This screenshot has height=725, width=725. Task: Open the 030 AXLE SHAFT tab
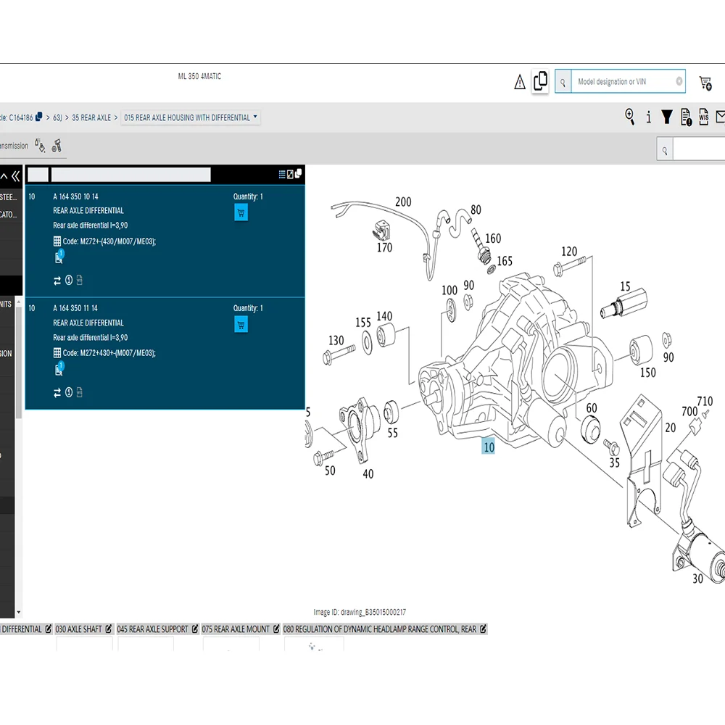78,629
